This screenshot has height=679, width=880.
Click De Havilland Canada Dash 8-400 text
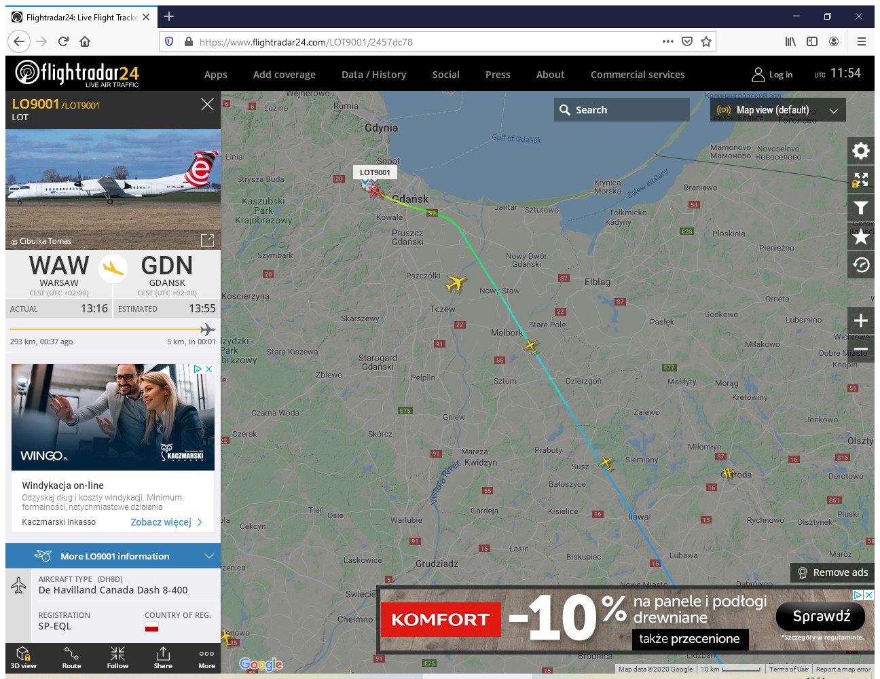click(x=113, y=590)
